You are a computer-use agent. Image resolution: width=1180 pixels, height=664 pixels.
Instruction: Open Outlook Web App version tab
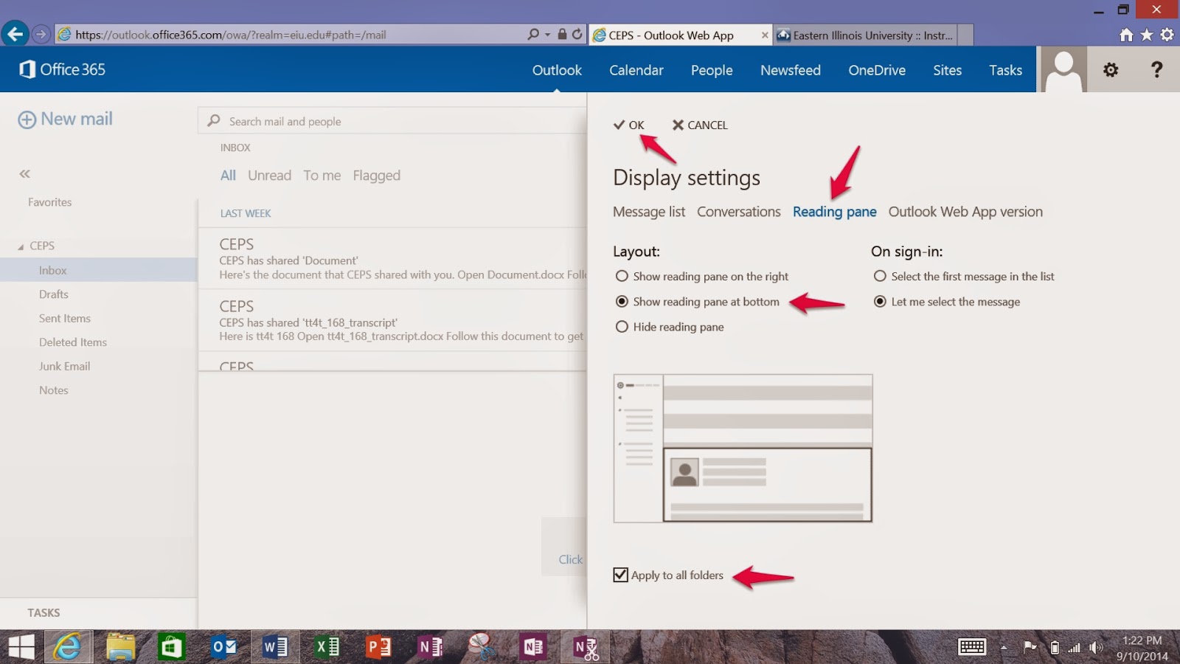[965, 212]
